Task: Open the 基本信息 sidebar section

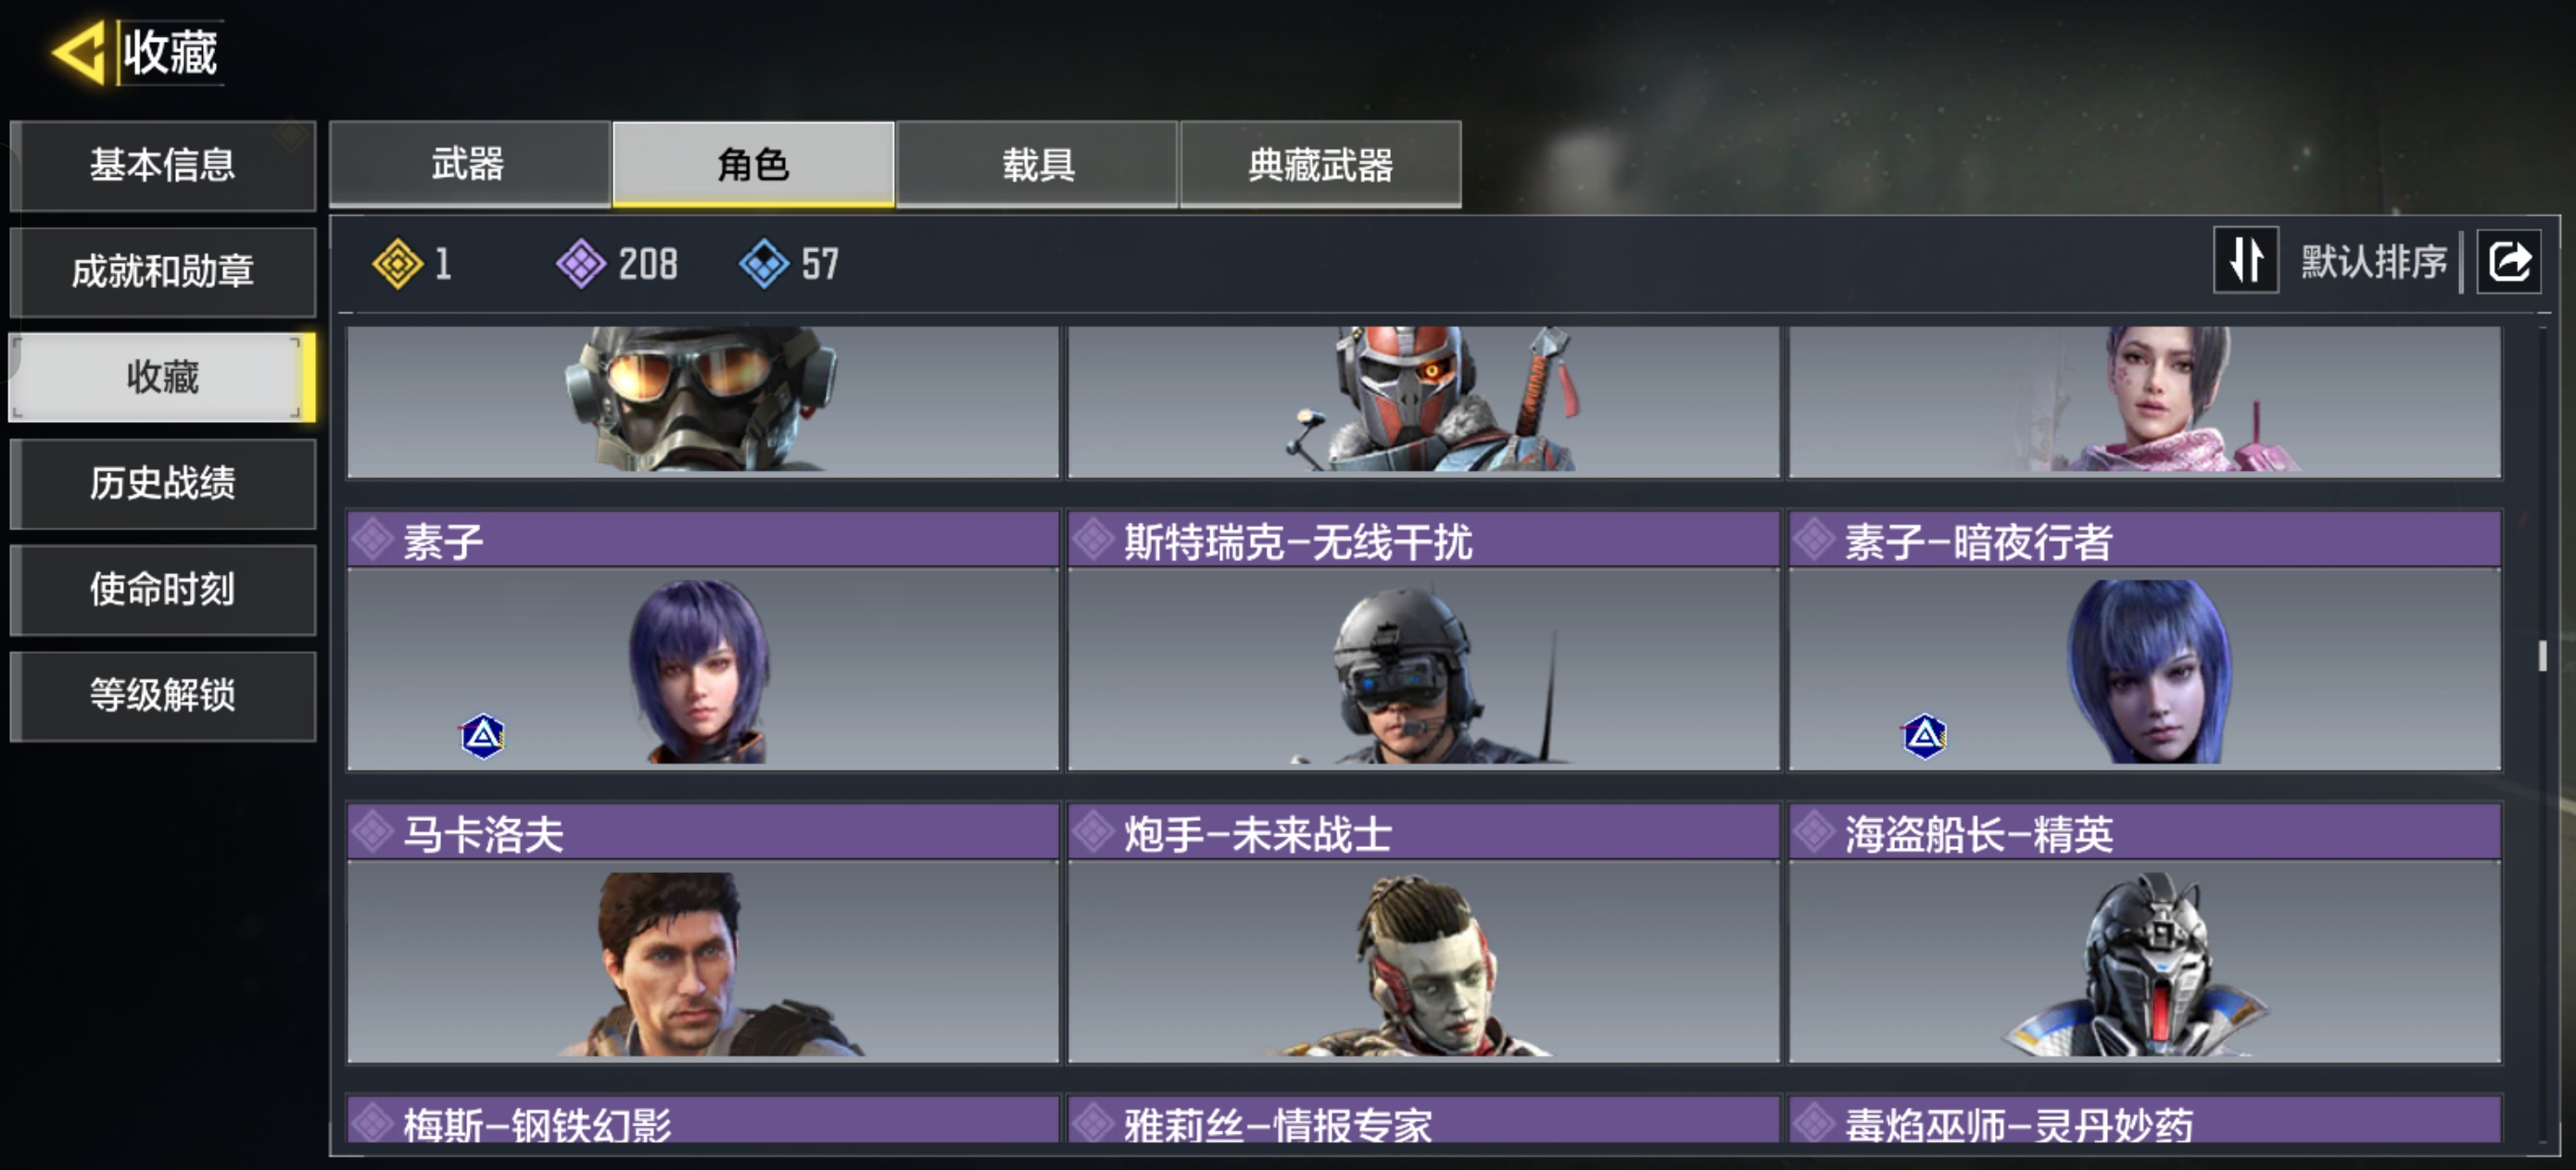Action: (163, 165)
